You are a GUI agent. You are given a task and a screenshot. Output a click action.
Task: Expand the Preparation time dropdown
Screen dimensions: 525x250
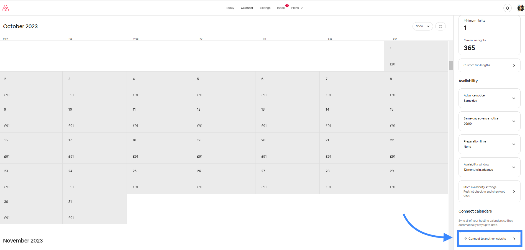pos(513,144)
